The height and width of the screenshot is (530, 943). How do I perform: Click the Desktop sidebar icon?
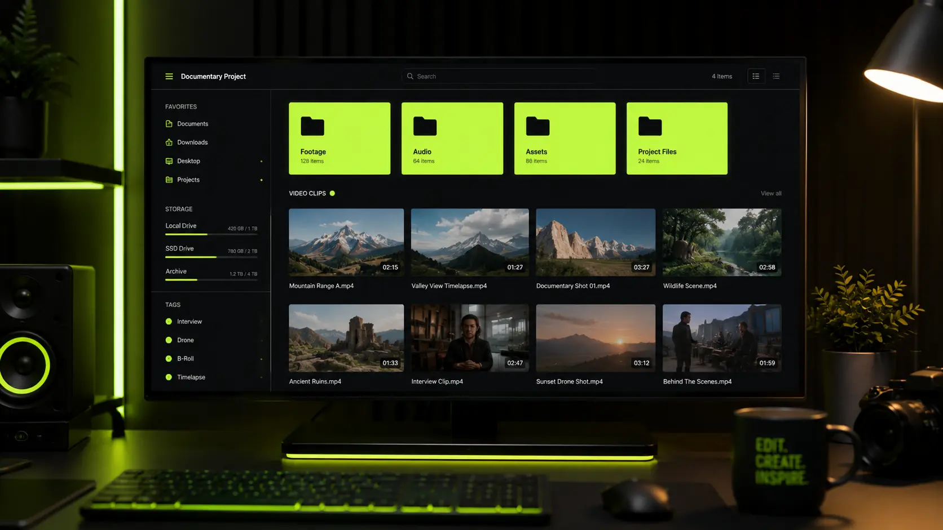169,161
